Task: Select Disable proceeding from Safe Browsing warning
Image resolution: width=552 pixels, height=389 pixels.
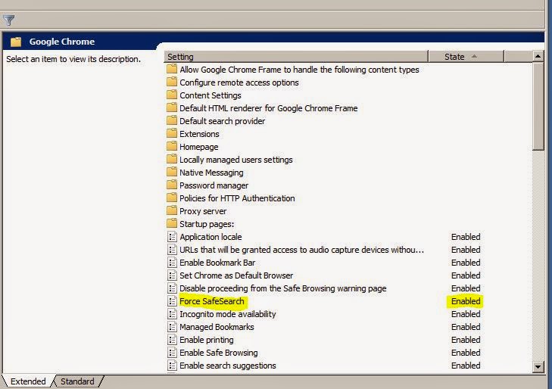Action: tap(283, 288)
